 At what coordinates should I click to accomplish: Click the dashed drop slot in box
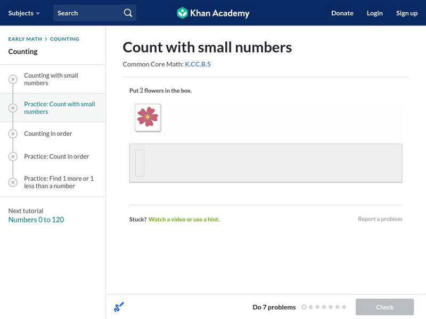coord(140,163)
